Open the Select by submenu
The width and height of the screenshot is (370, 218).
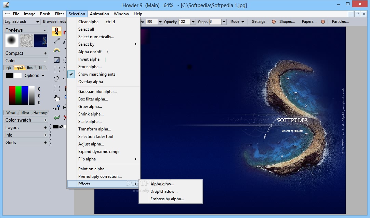click(104, 44)
